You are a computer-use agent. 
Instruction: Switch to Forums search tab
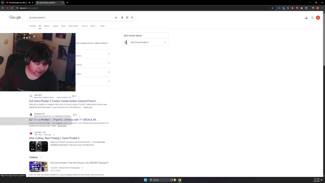(x=85, y=26)
